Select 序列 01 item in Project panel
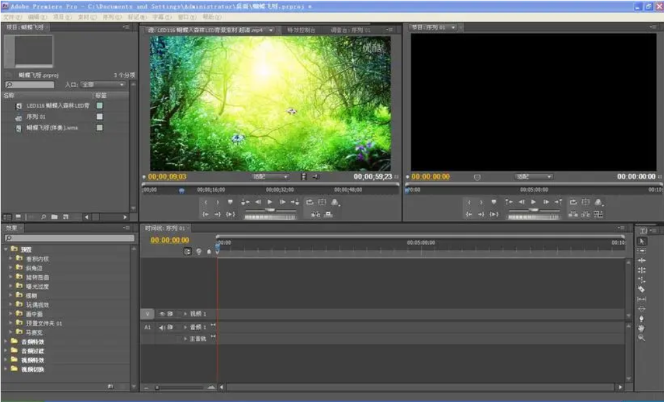The image size is (664, 402). (x=36, y=116)
